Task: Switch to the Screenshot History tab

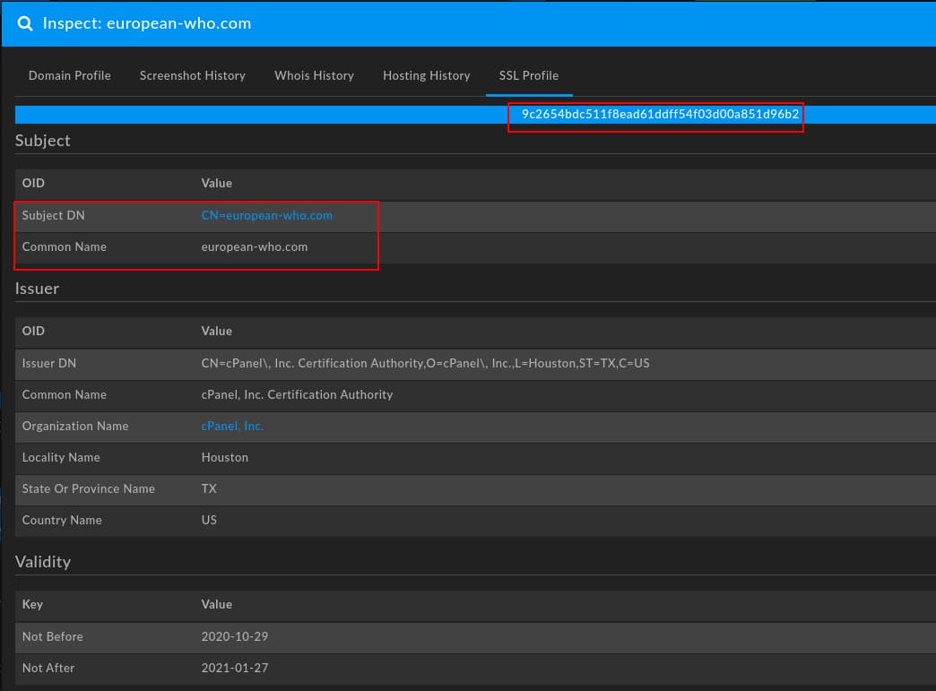Action: click(192, 76)
